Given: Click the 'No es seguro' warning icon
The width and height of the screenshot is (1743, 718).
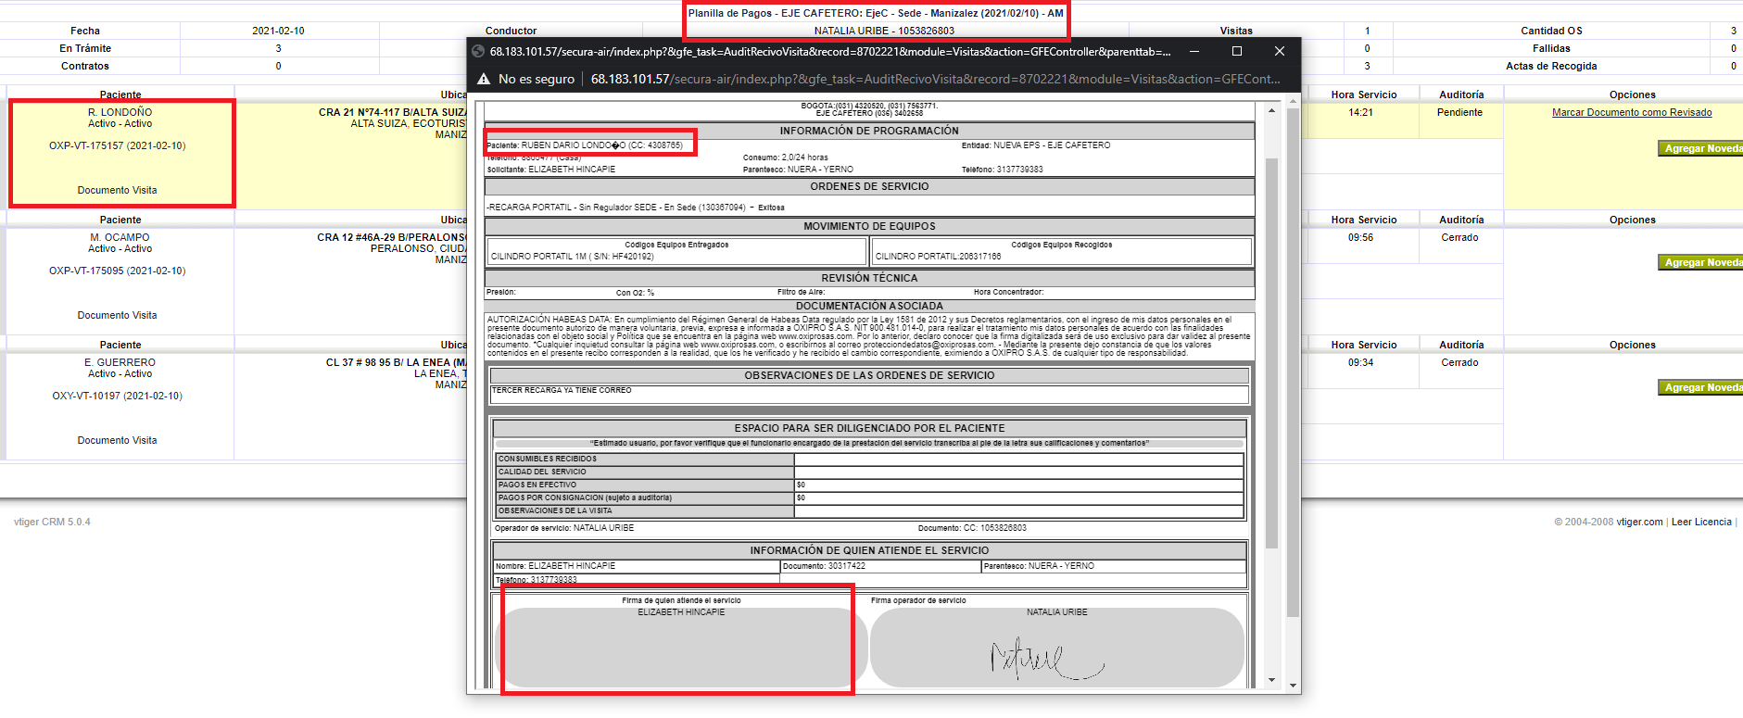Looking at the screenshot, I should (x=484, y=80).
